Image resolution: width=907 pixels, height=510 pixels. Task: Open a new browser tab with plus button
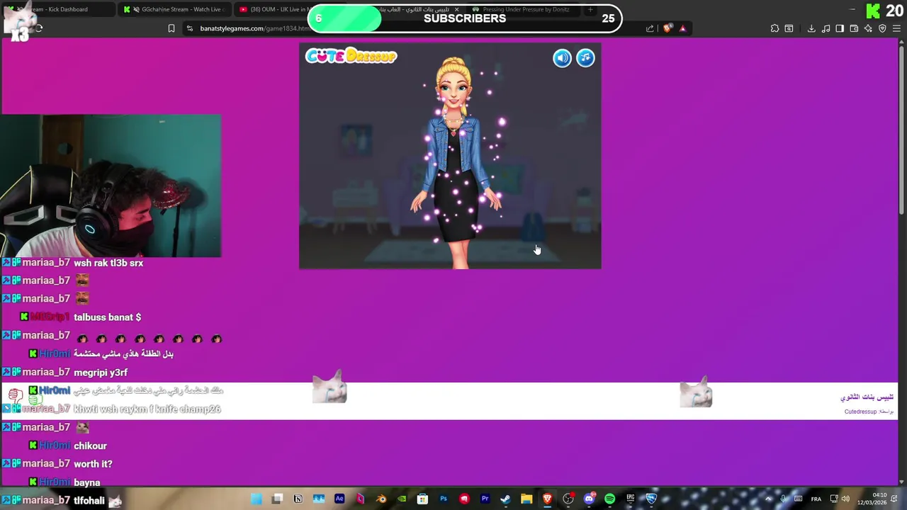(x=590, y=9)
